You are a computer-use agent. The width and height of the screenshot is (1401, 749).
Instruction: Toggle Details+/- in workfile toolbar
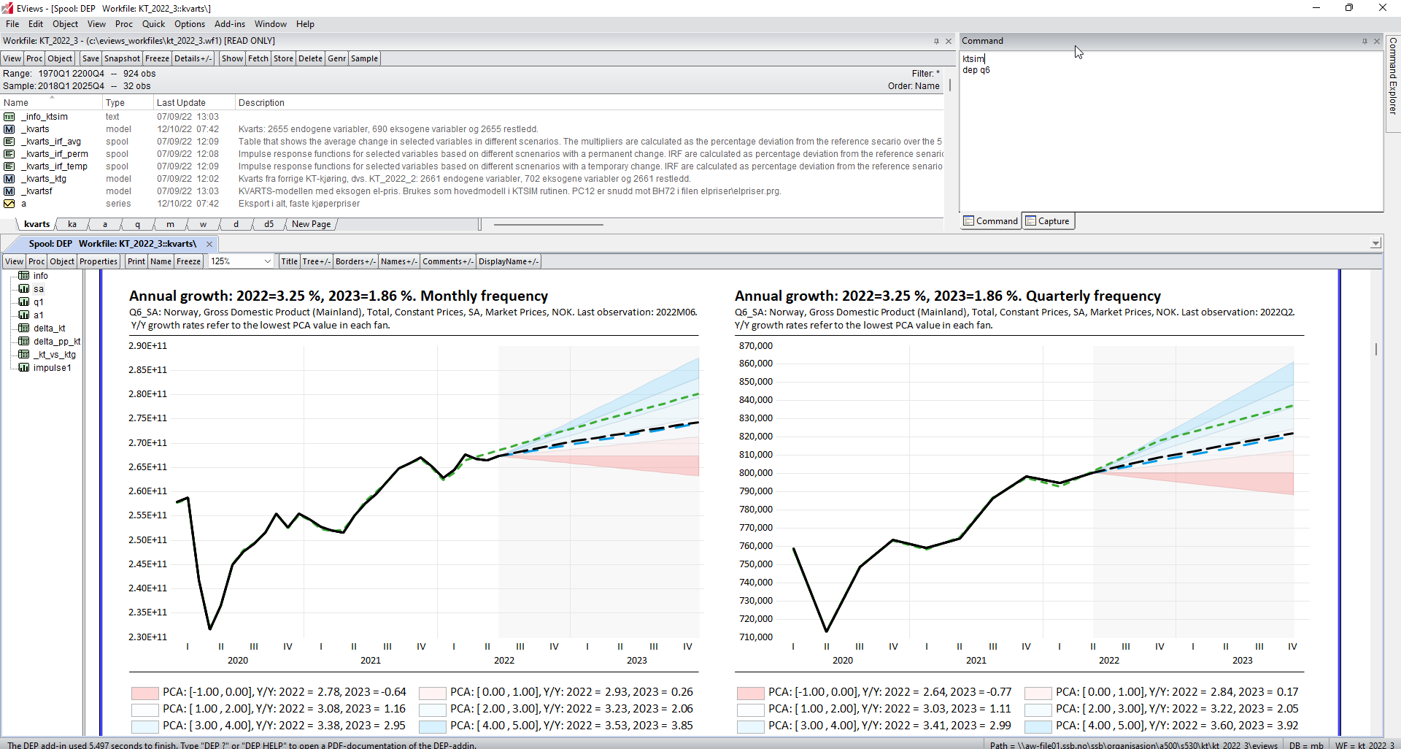point(193,58)
